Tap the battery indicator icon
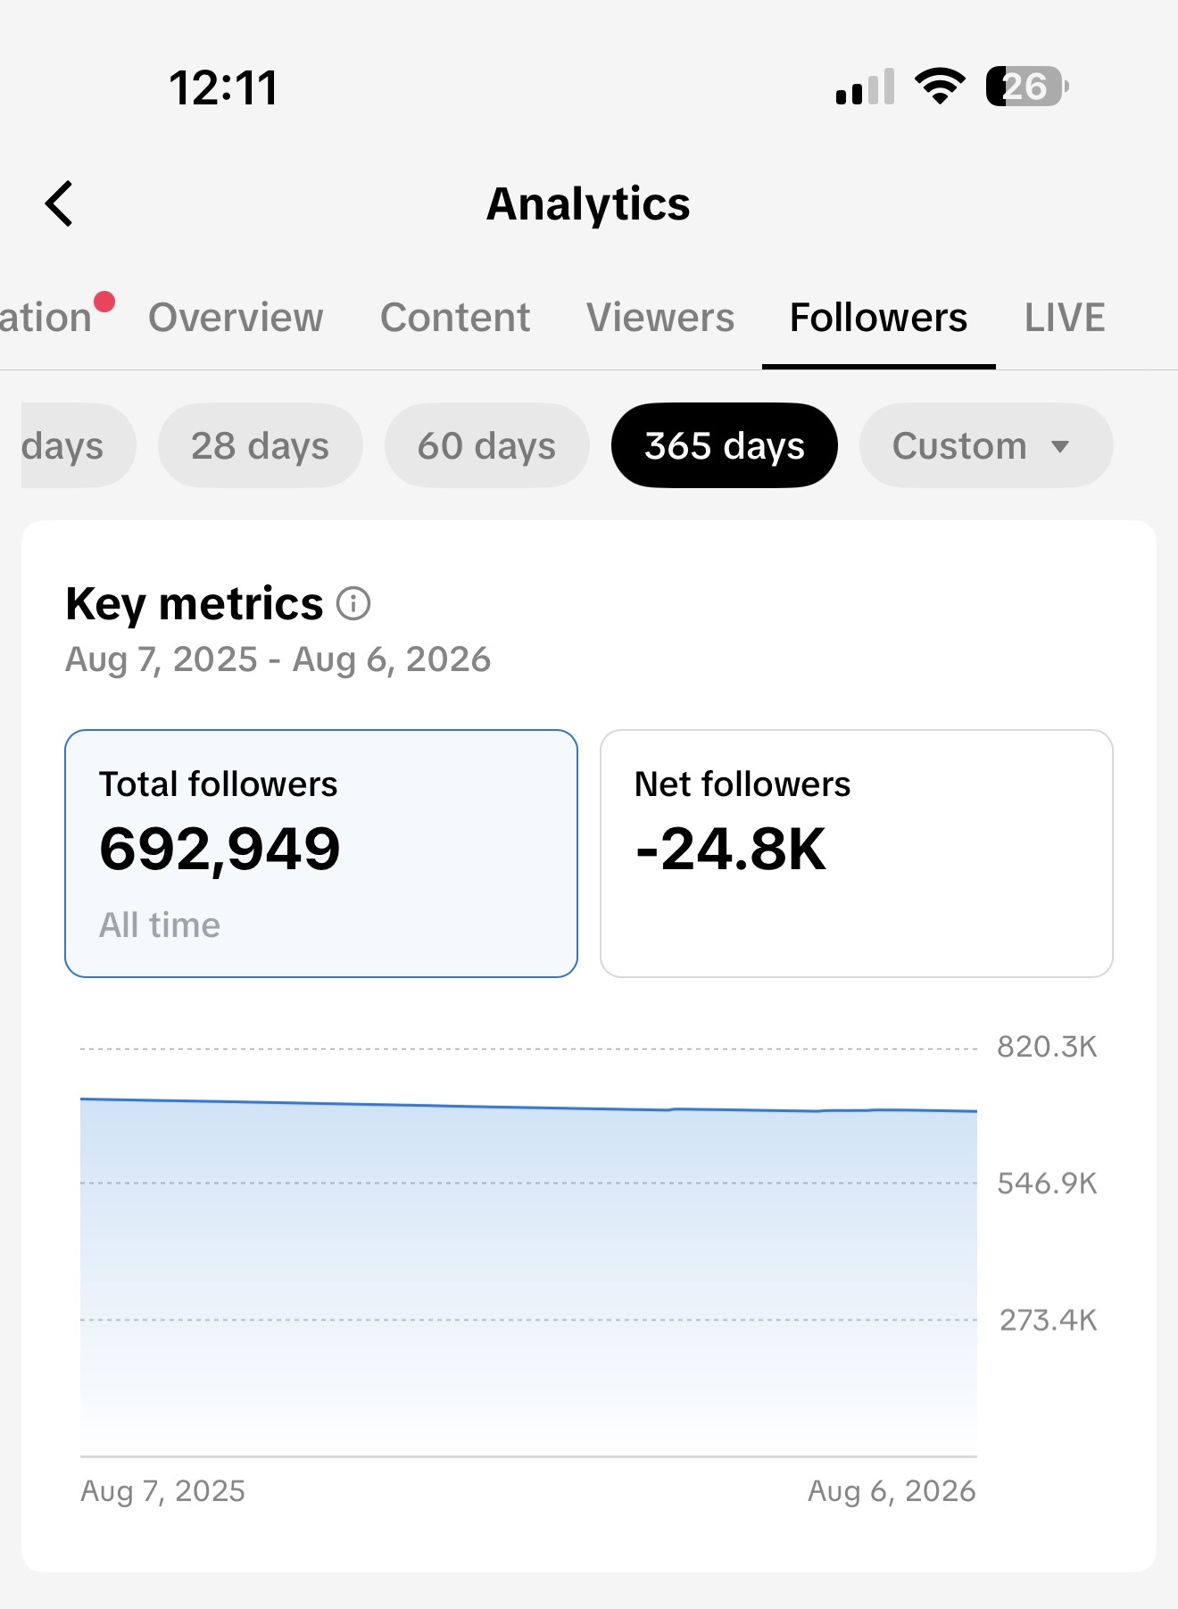The width and height of the screenshot is (1178, 1609). click(x=1027, y=87)
